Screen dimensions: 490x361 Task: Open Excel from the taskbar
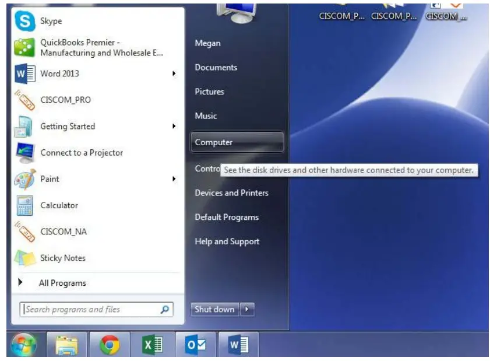pos(152,345)
